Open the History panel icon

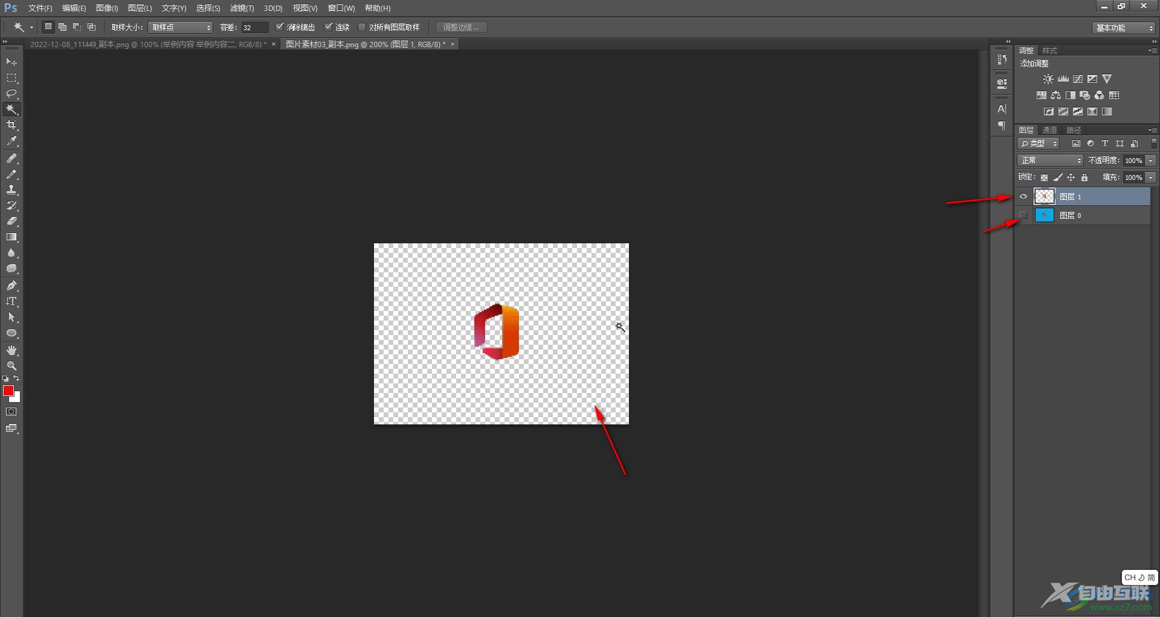tap(1002, 59)
